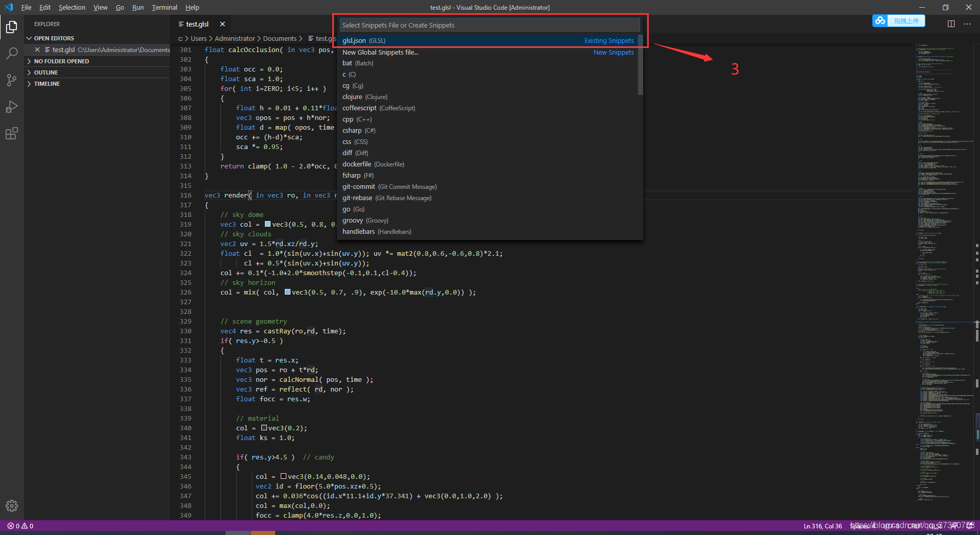Viewport: 980px width, 535px height.
Task: Select the clojure snippet language
Action: click(x=488, y=97)
